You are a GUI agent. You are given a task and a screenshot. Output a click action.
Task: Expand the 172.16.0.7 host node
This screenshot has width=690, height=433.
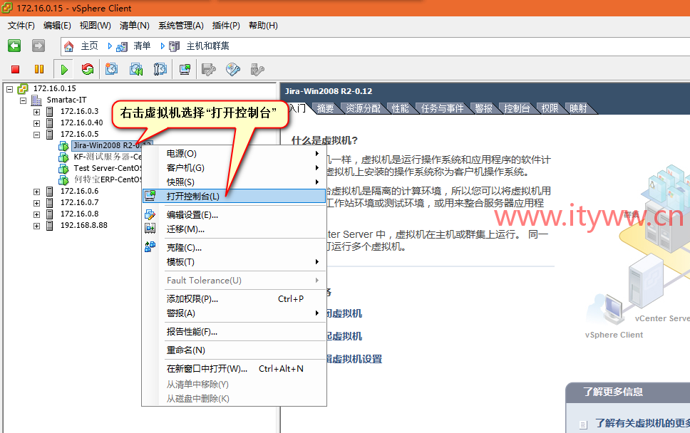point(37,204)
